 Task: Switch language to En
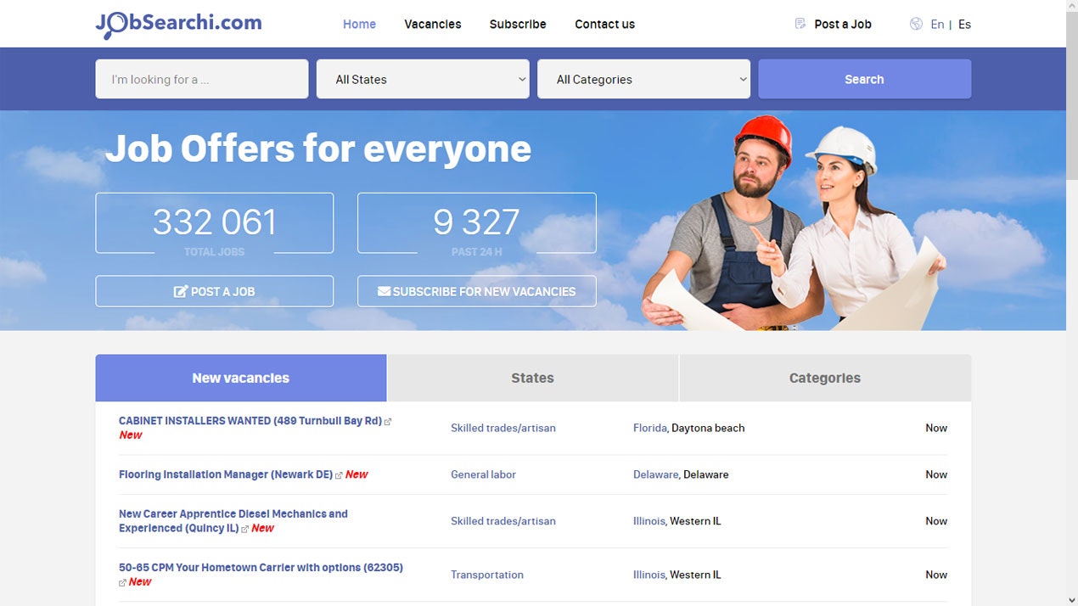[x=937, y=24]
